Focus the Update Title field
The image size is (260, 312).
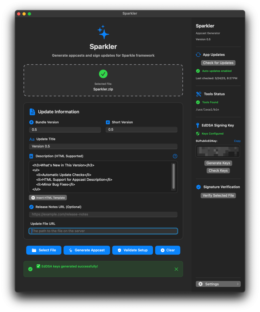tap(103, 147)
